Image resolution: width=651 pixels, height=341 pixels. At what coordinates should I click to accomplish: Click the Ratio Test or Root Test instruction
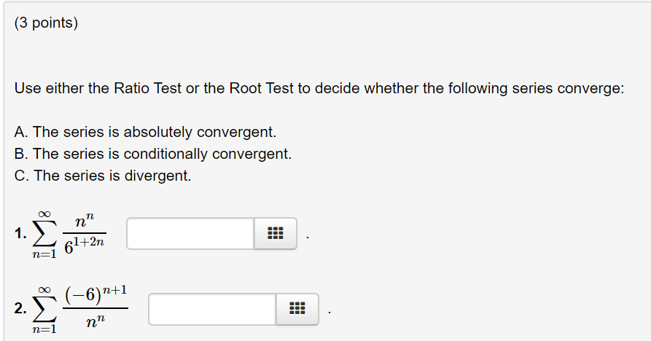point(319,88)
